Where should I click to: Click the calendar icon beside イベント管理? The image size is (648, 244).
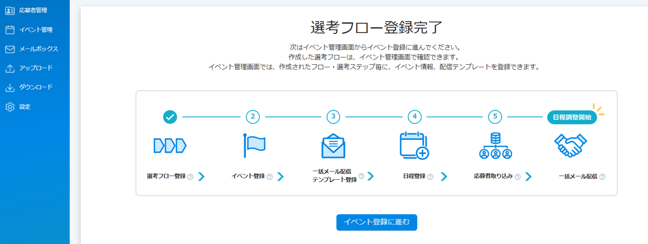click(x=10, y=30)
